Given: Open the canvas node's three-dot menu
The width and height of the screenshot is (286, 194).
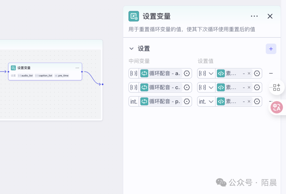Looking at the screenshot, I should click(x=77, y=68).
